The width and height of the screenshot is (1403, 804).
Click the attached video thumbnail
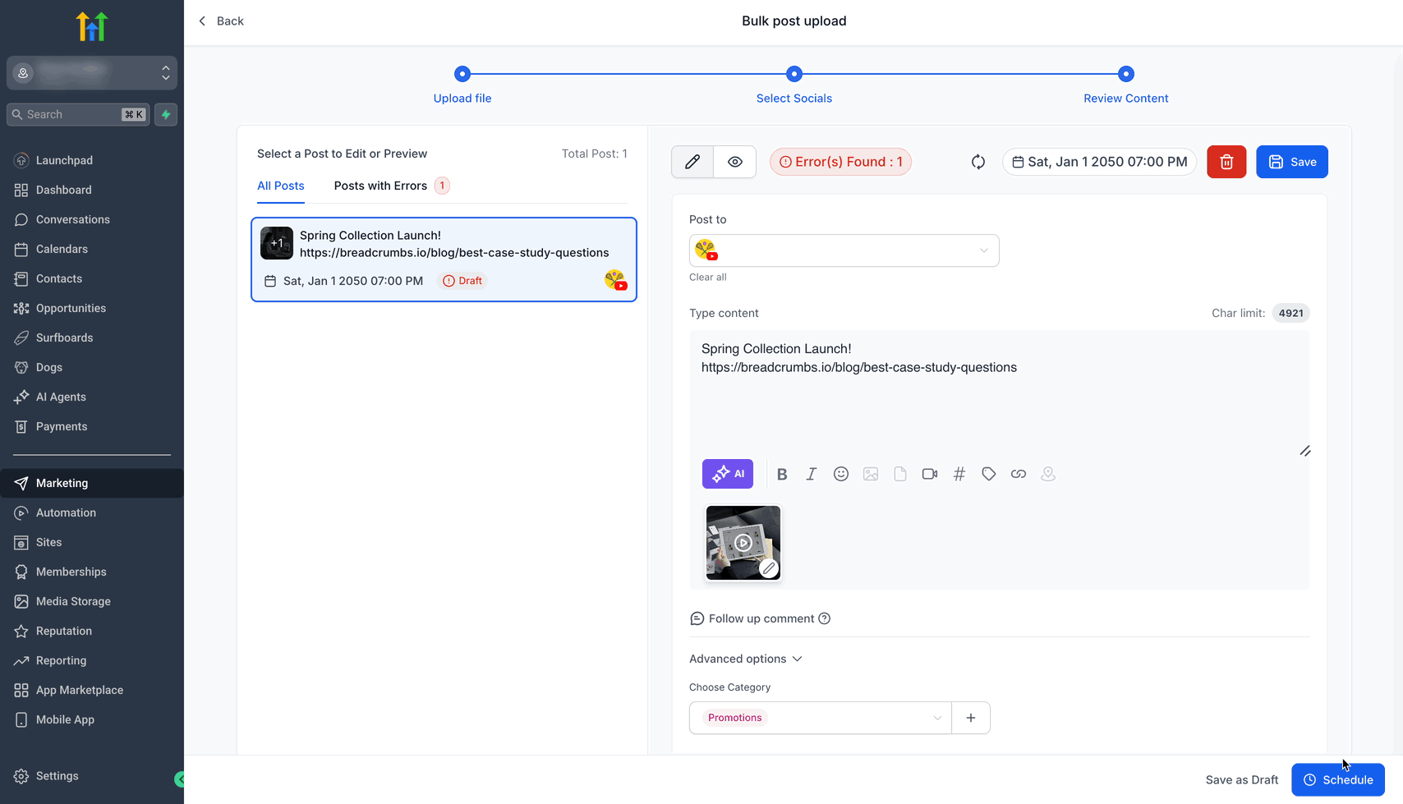(x=743, y=542)
